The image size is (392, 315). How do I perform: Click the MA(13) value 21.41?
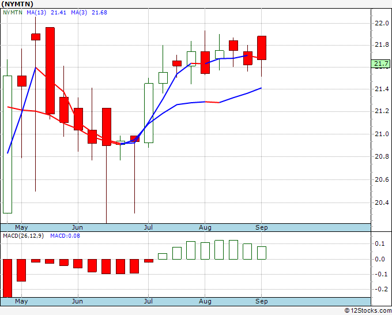(58, 12)
